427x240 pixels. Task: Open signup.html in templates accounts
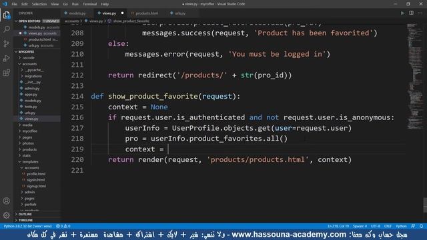pos(37,186)
